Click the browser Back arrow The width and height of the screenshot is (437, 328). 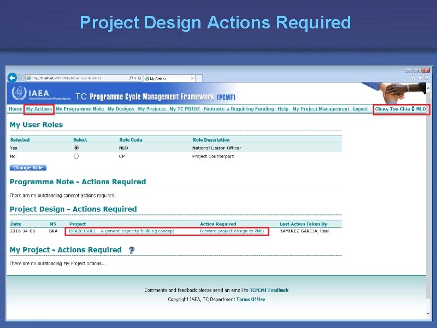pos(12,78)
